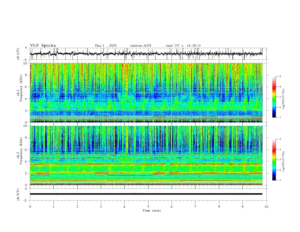Screen dimensions: 300x232
Task: Click the "10" kHz tick of ch.2 spectrogram
Action: pos(26,126)
